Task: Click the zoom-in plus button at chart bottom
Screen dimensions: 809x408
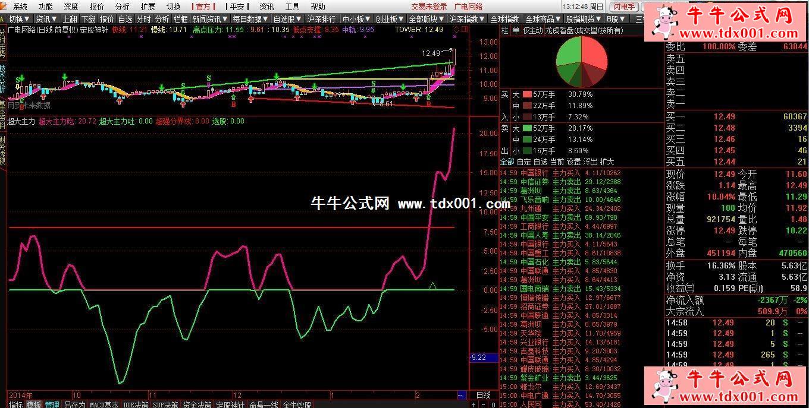Action: click(x=474, y=404)
